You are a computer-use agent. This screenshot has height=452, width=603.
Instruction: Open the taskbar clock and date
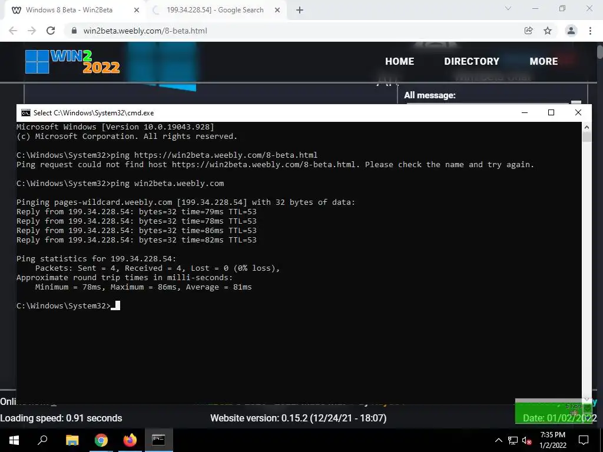[x=552, y=440]
